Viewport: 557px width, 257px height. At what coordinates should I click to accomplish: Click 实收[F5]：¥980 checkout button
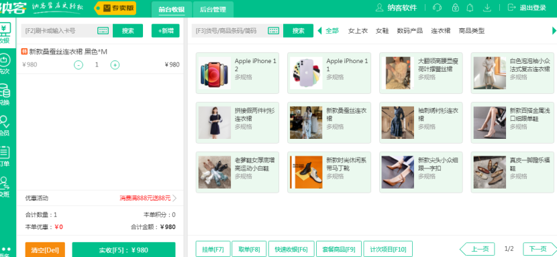pos(123,250)
